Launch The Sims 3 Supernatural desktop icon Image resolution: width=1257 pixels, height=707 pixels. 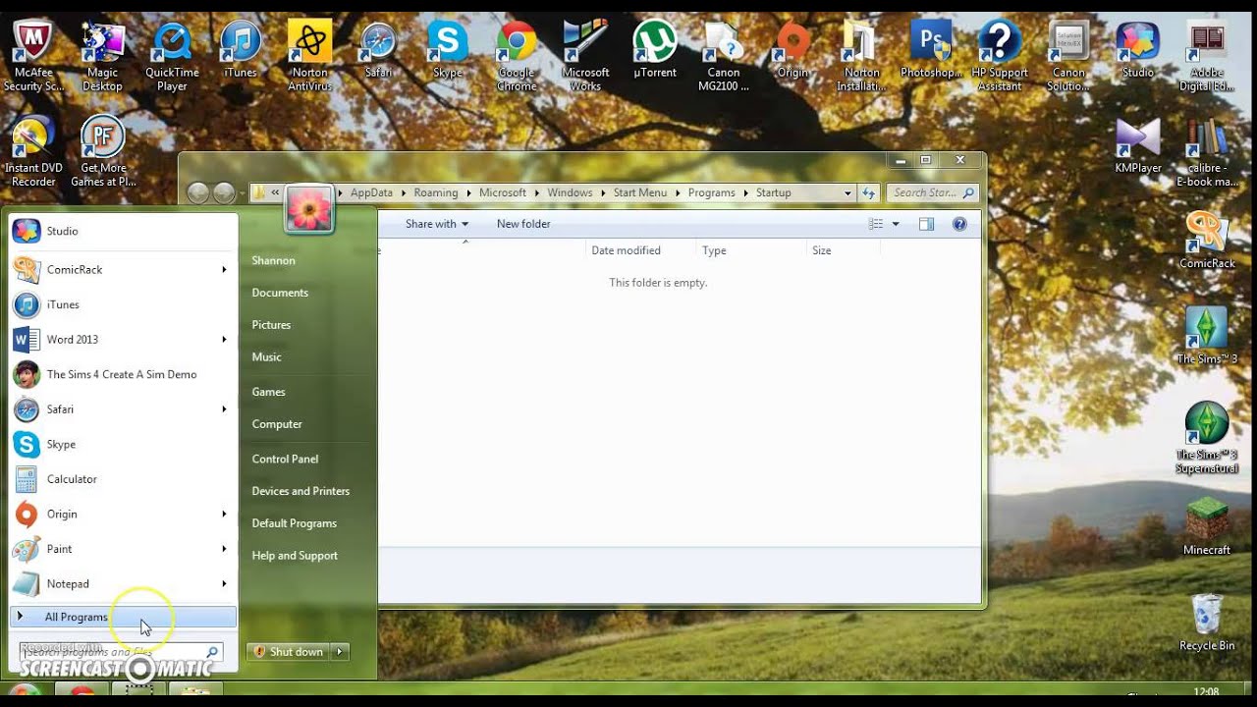1207,438
